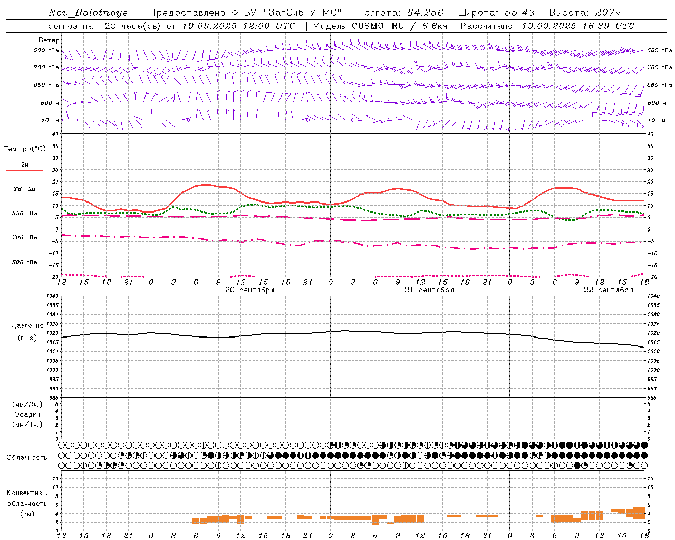This screenshot has width=675, height=540.
Task: Click the '(км)' unit under convective cloudiness
Action: tap(27, 514)
